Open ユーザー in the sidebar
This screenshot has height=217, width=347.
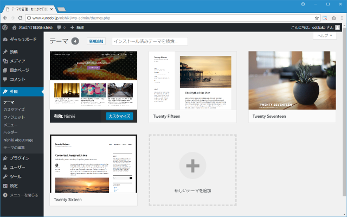pyautogui.click(x=22, y=167)
